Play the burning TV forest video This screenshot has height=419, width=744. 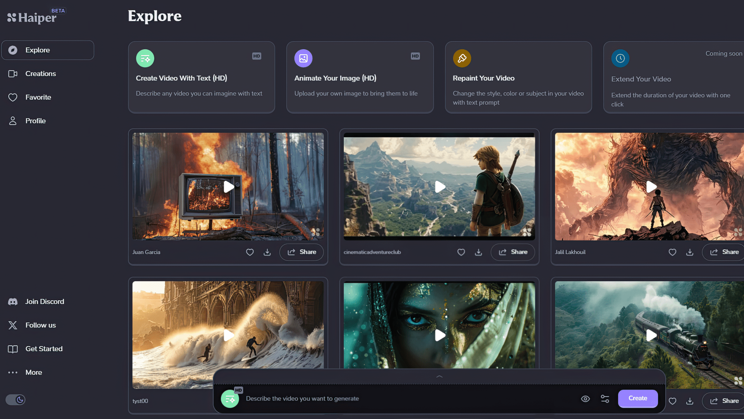tap(229, 187)
